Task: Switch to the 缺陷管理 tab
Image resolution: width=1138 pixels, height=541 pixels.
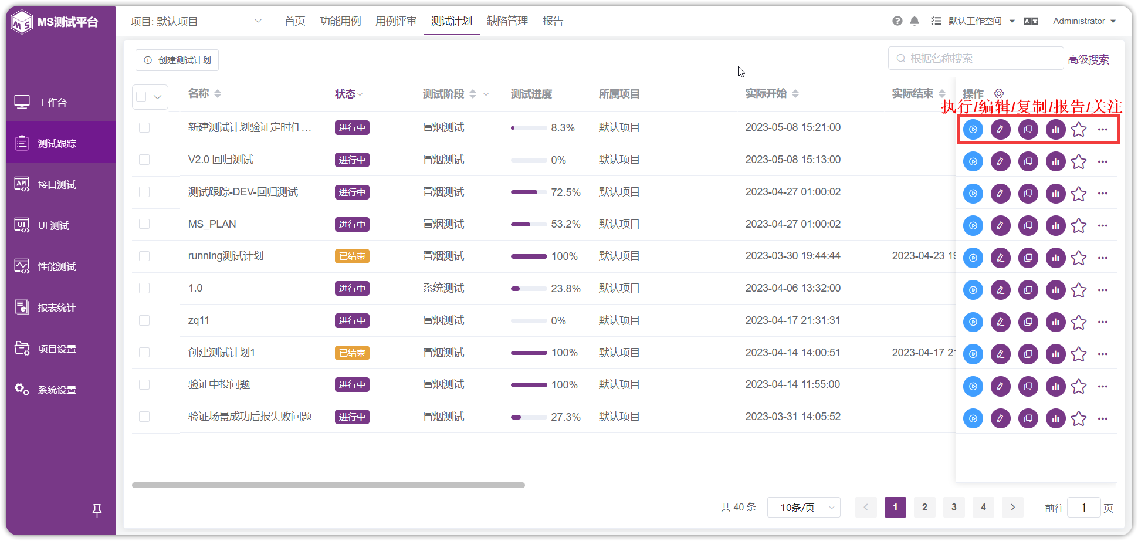Action: (x=507, y=21)
